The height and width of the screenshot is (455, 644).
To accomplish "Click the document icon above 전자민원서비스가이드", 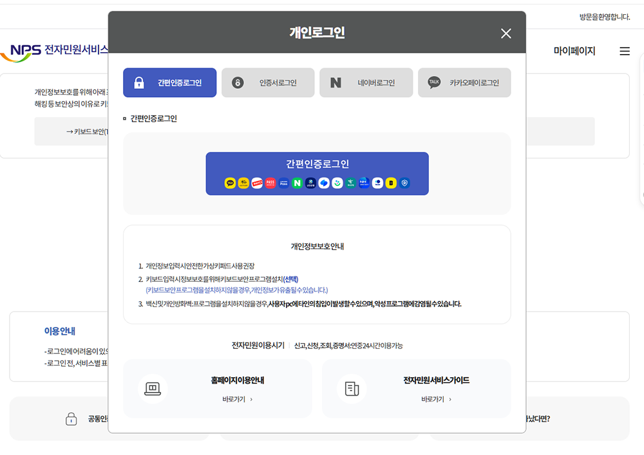I will [x=352, y=387].
